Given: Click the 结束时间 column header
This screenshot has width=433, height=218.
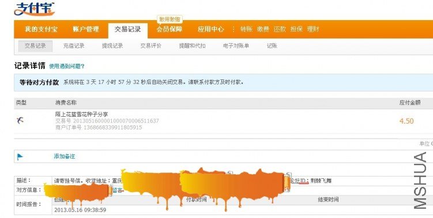Looking at the screenshot, I should coord(328,200).
